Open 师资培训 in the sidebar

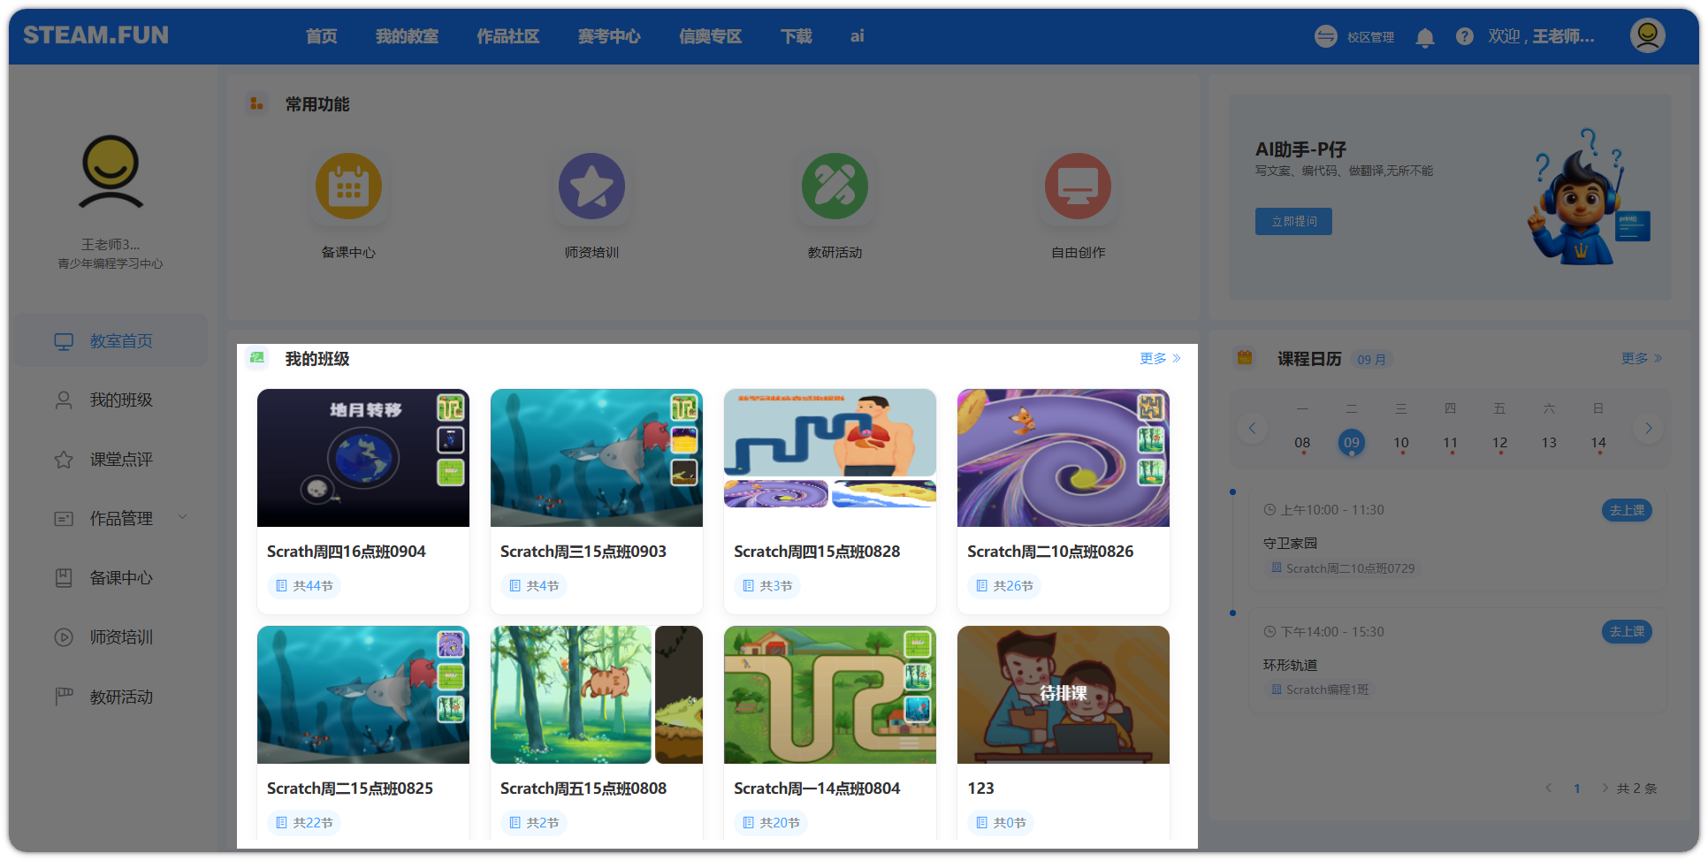[111, 637]
